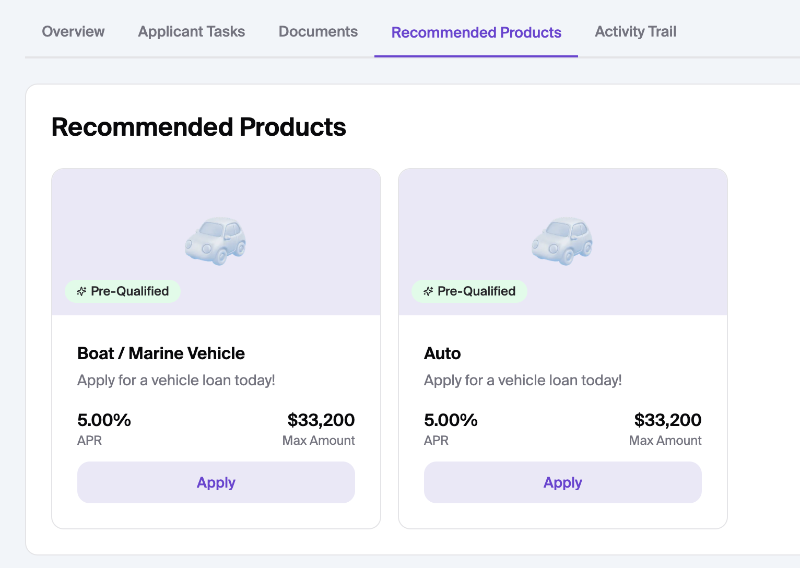Switch to the Applicant Tasks tab
The height and width of the screenshot is (568, 800).
[x=192, y=31]
